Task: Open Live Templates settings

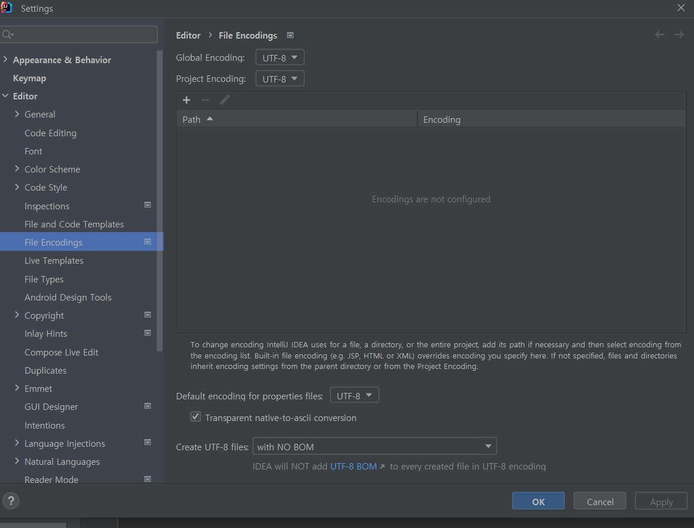Action: point(54,260)
